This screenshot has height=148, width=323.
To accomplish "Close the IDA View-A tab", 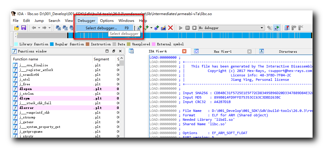I will pyautogui.click(x=184, y=52).
